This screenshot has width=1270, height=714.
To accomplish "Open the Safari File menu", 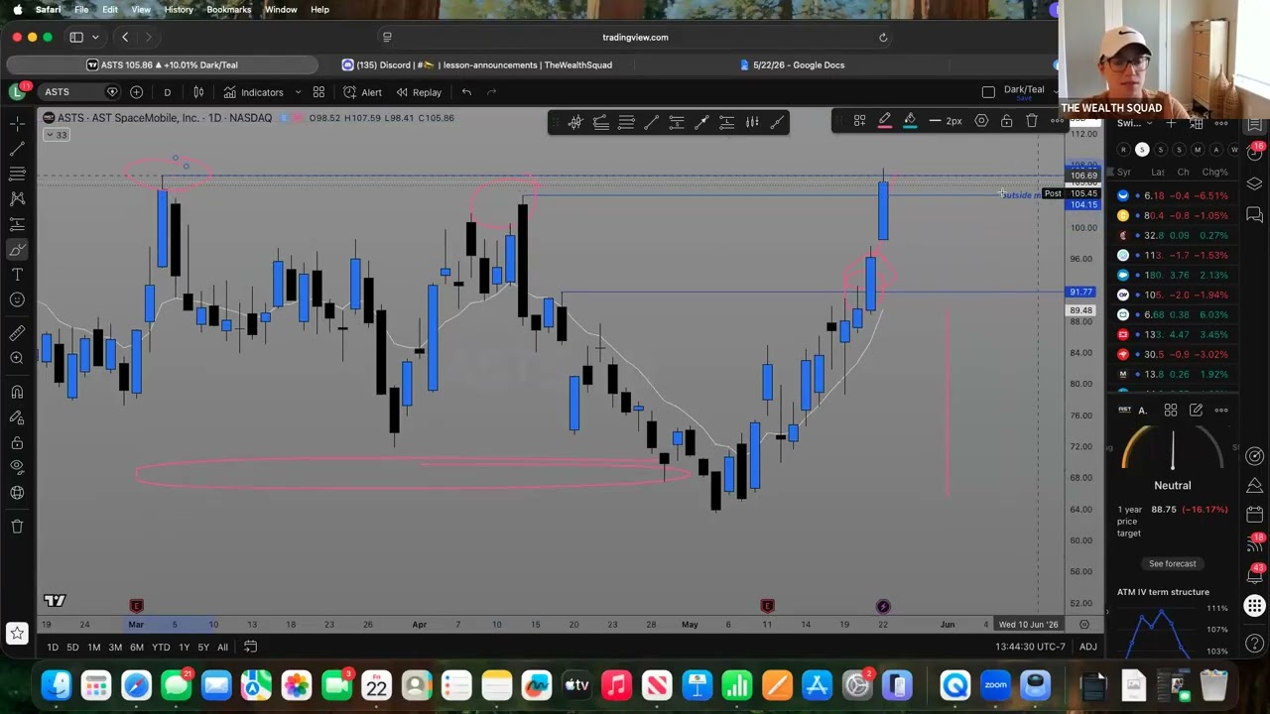I will click(81, 10).
